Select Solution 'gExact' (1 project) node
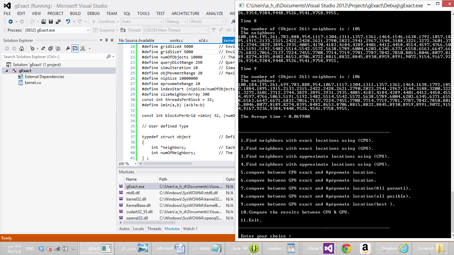454x255 pixels. (37, 65)
